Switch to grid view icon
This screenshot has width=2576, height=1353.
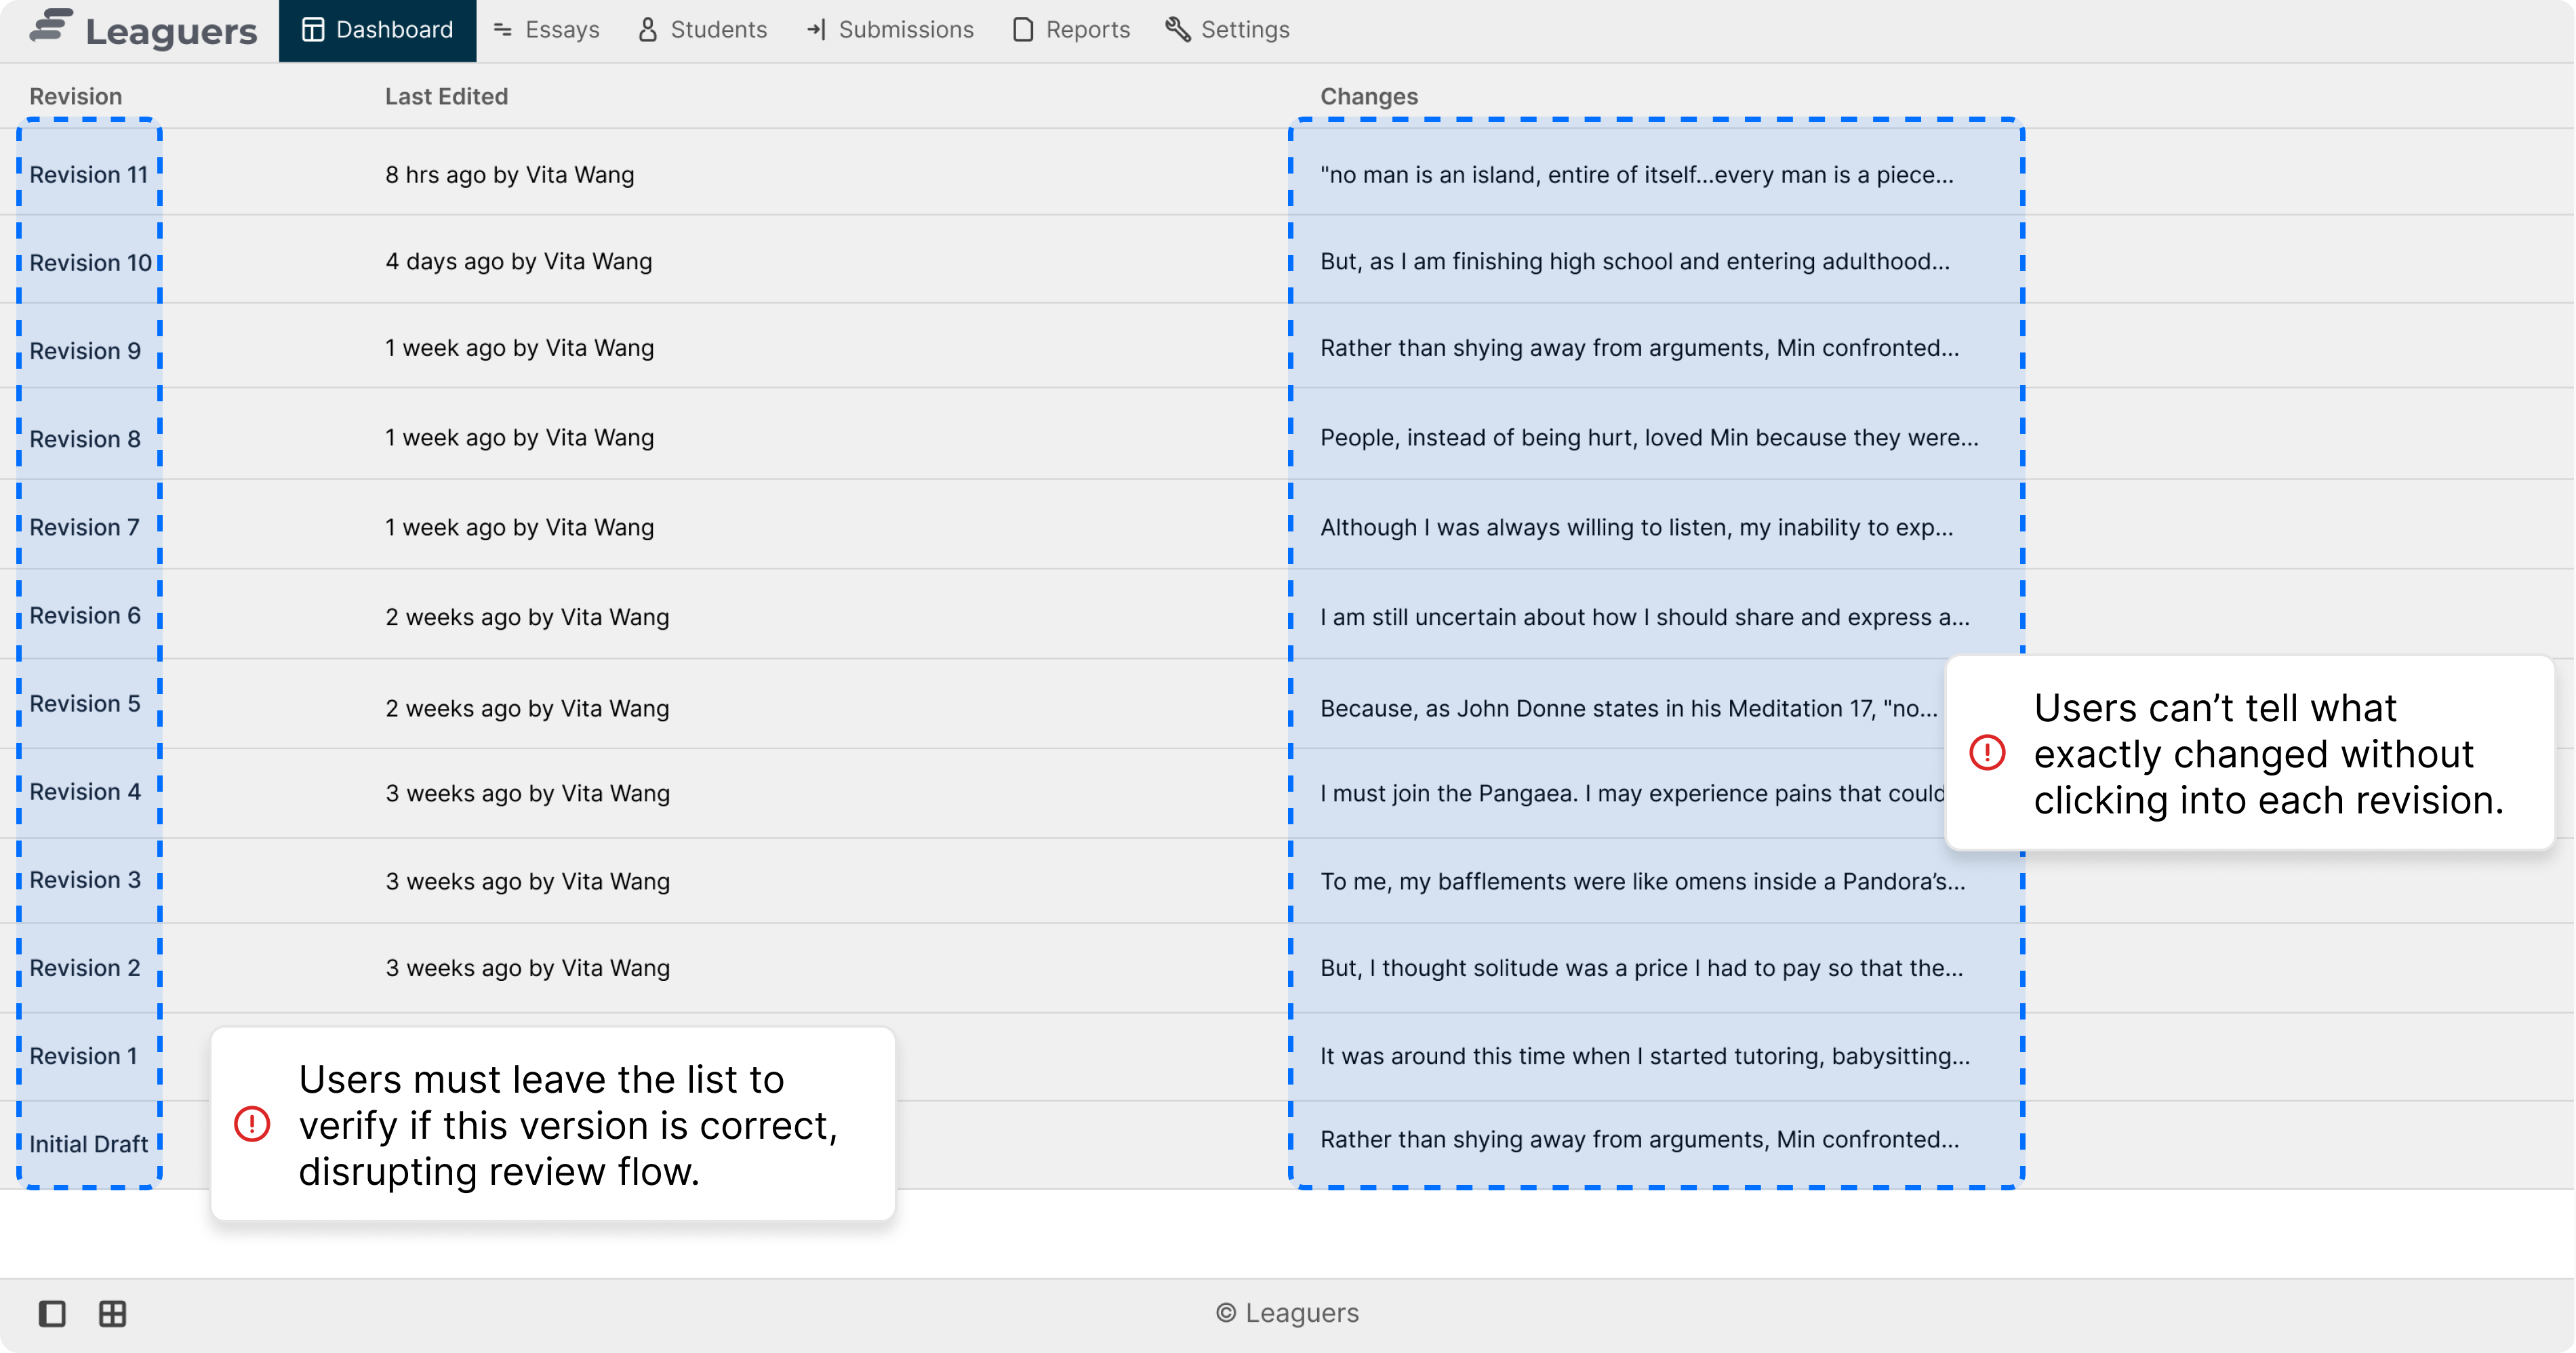113,1313
